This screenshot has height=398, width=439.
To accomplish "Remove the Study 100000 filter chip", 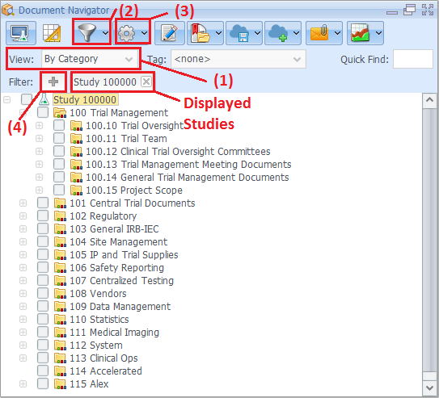I will tap(146, 82).
